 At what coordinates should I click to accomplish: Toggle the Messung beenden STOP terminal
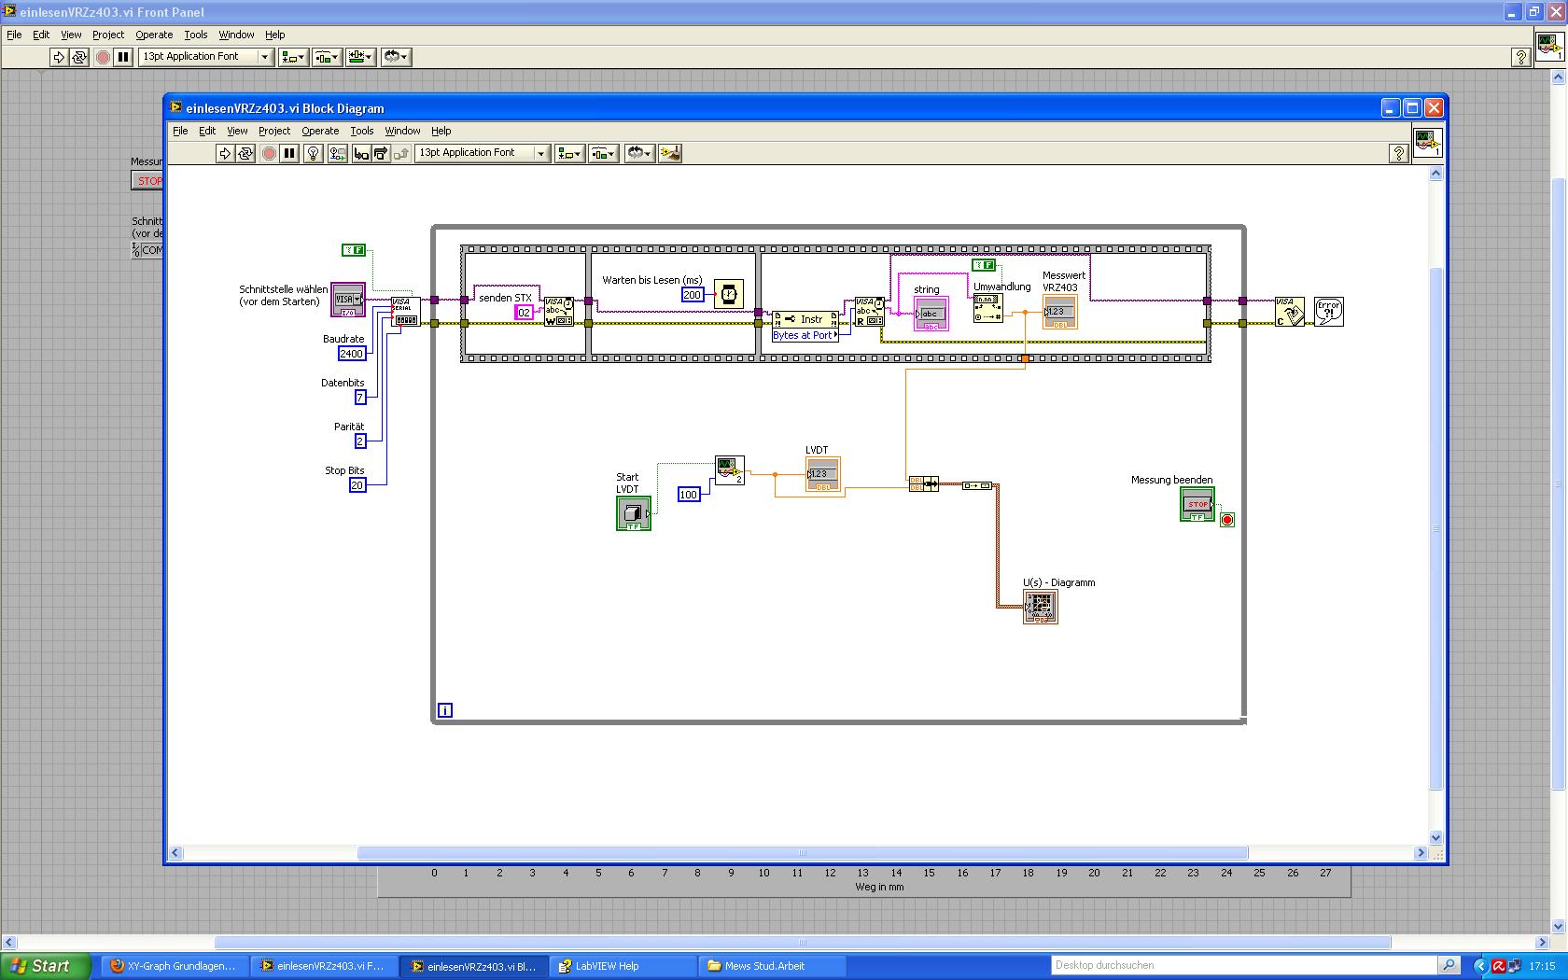(1197, 504)
